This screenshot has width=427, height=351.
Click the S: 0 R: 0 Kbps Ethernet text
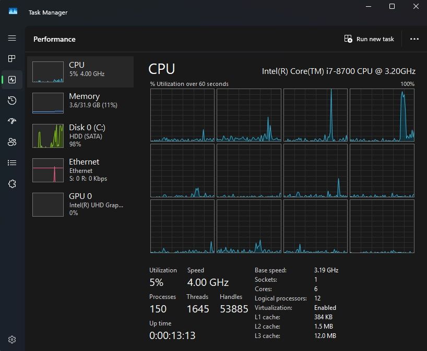click(x=88, y=179)
